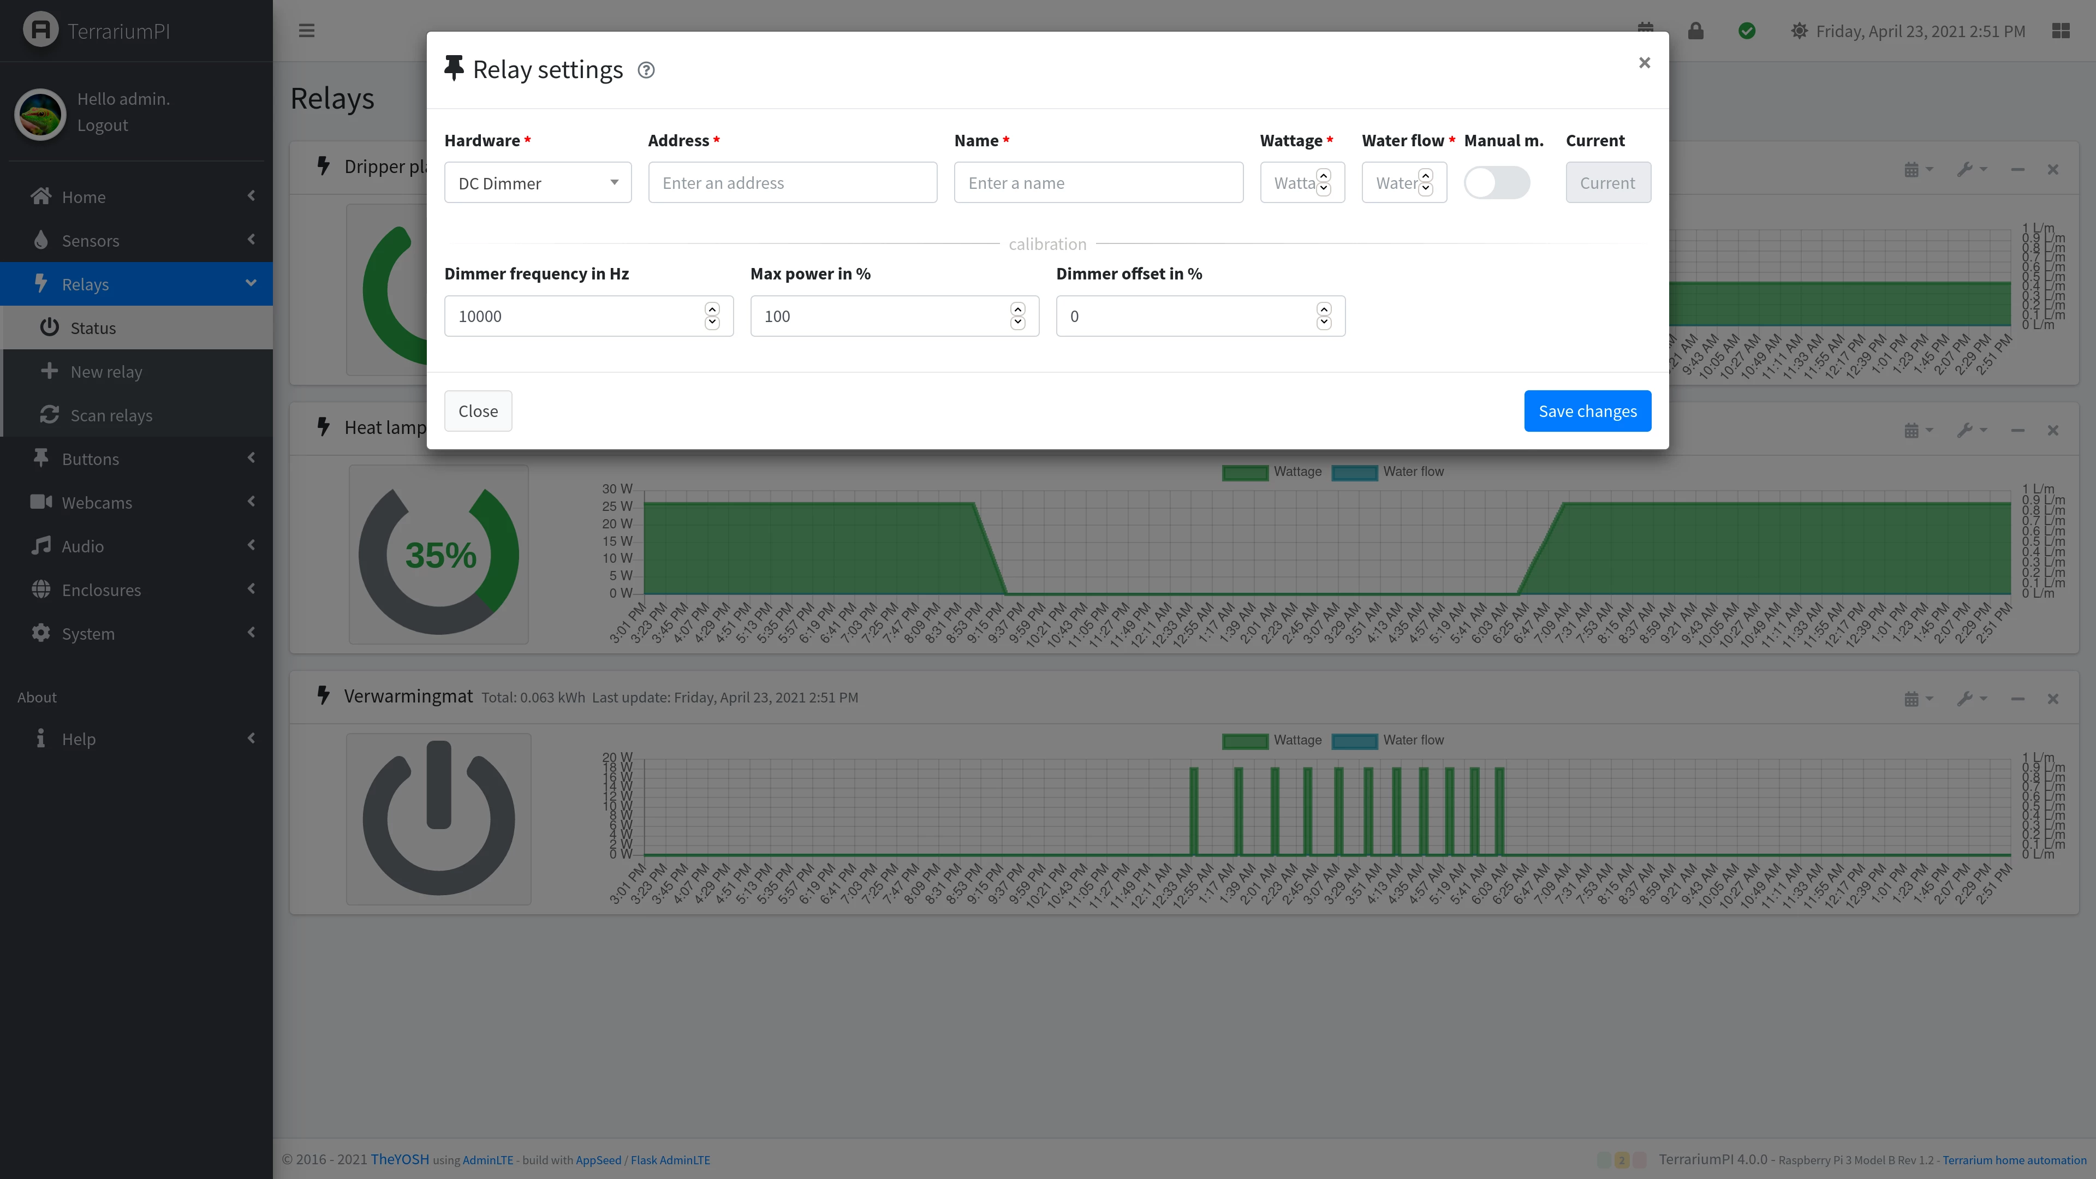Click the hamburger menu icon
The height and width of the screenshot is (1179, 2096).
coord(307,31)
